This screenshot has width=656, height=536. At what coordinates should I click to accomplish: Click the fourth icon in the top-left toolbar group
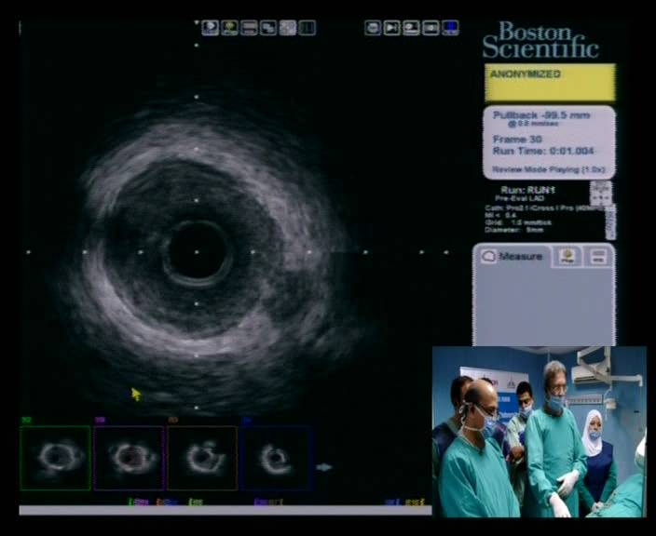pos(268,28)
